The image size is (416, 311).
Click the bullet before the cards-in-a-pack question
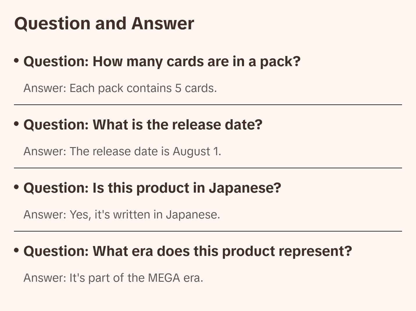pos(17,61)
